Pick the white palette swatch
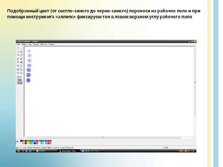223x167 pixels. point(21,143)
